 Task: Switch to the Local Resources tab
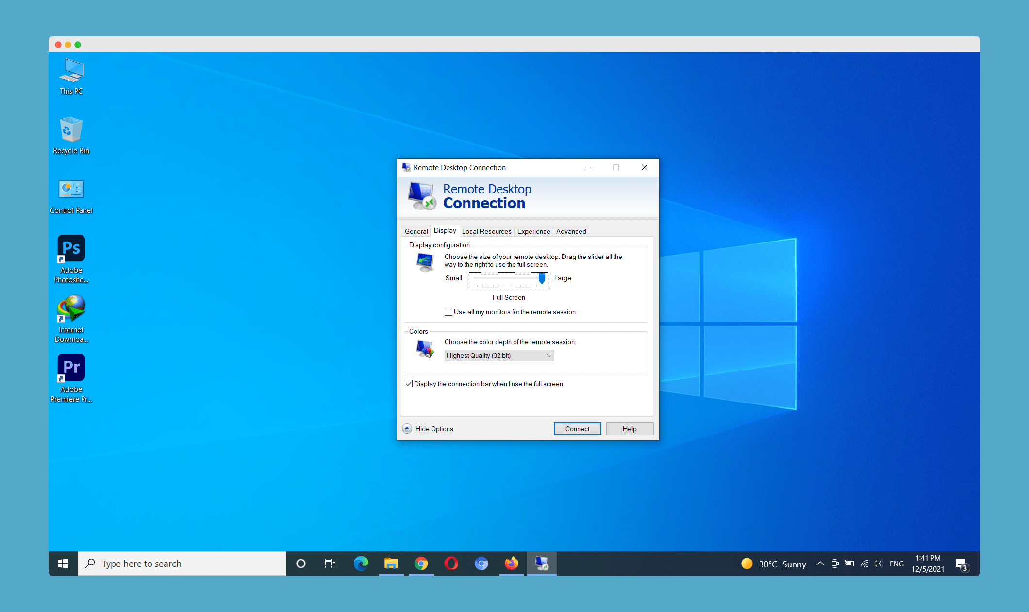tap(486, 231)
